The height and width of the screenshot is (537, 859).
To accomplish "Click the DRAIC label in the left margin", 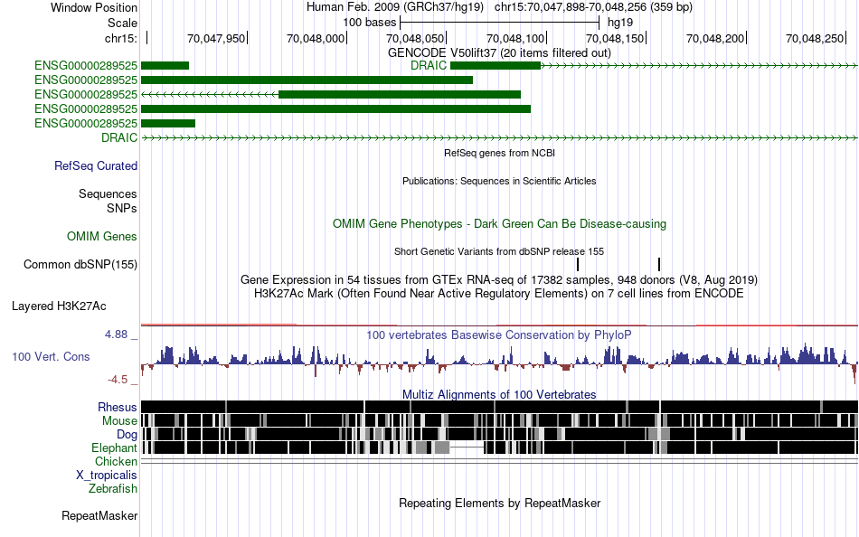I will click(x=118, y=137).
